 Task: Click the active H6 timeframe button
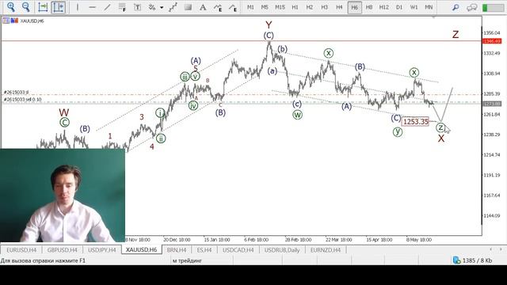point(354,7)
